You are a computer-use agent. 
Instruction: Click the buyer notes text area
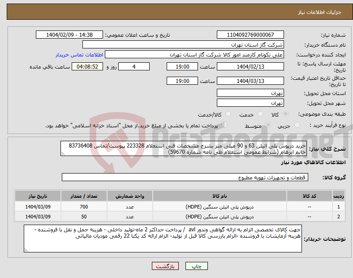pyautogui.click(x=163, y=239)
